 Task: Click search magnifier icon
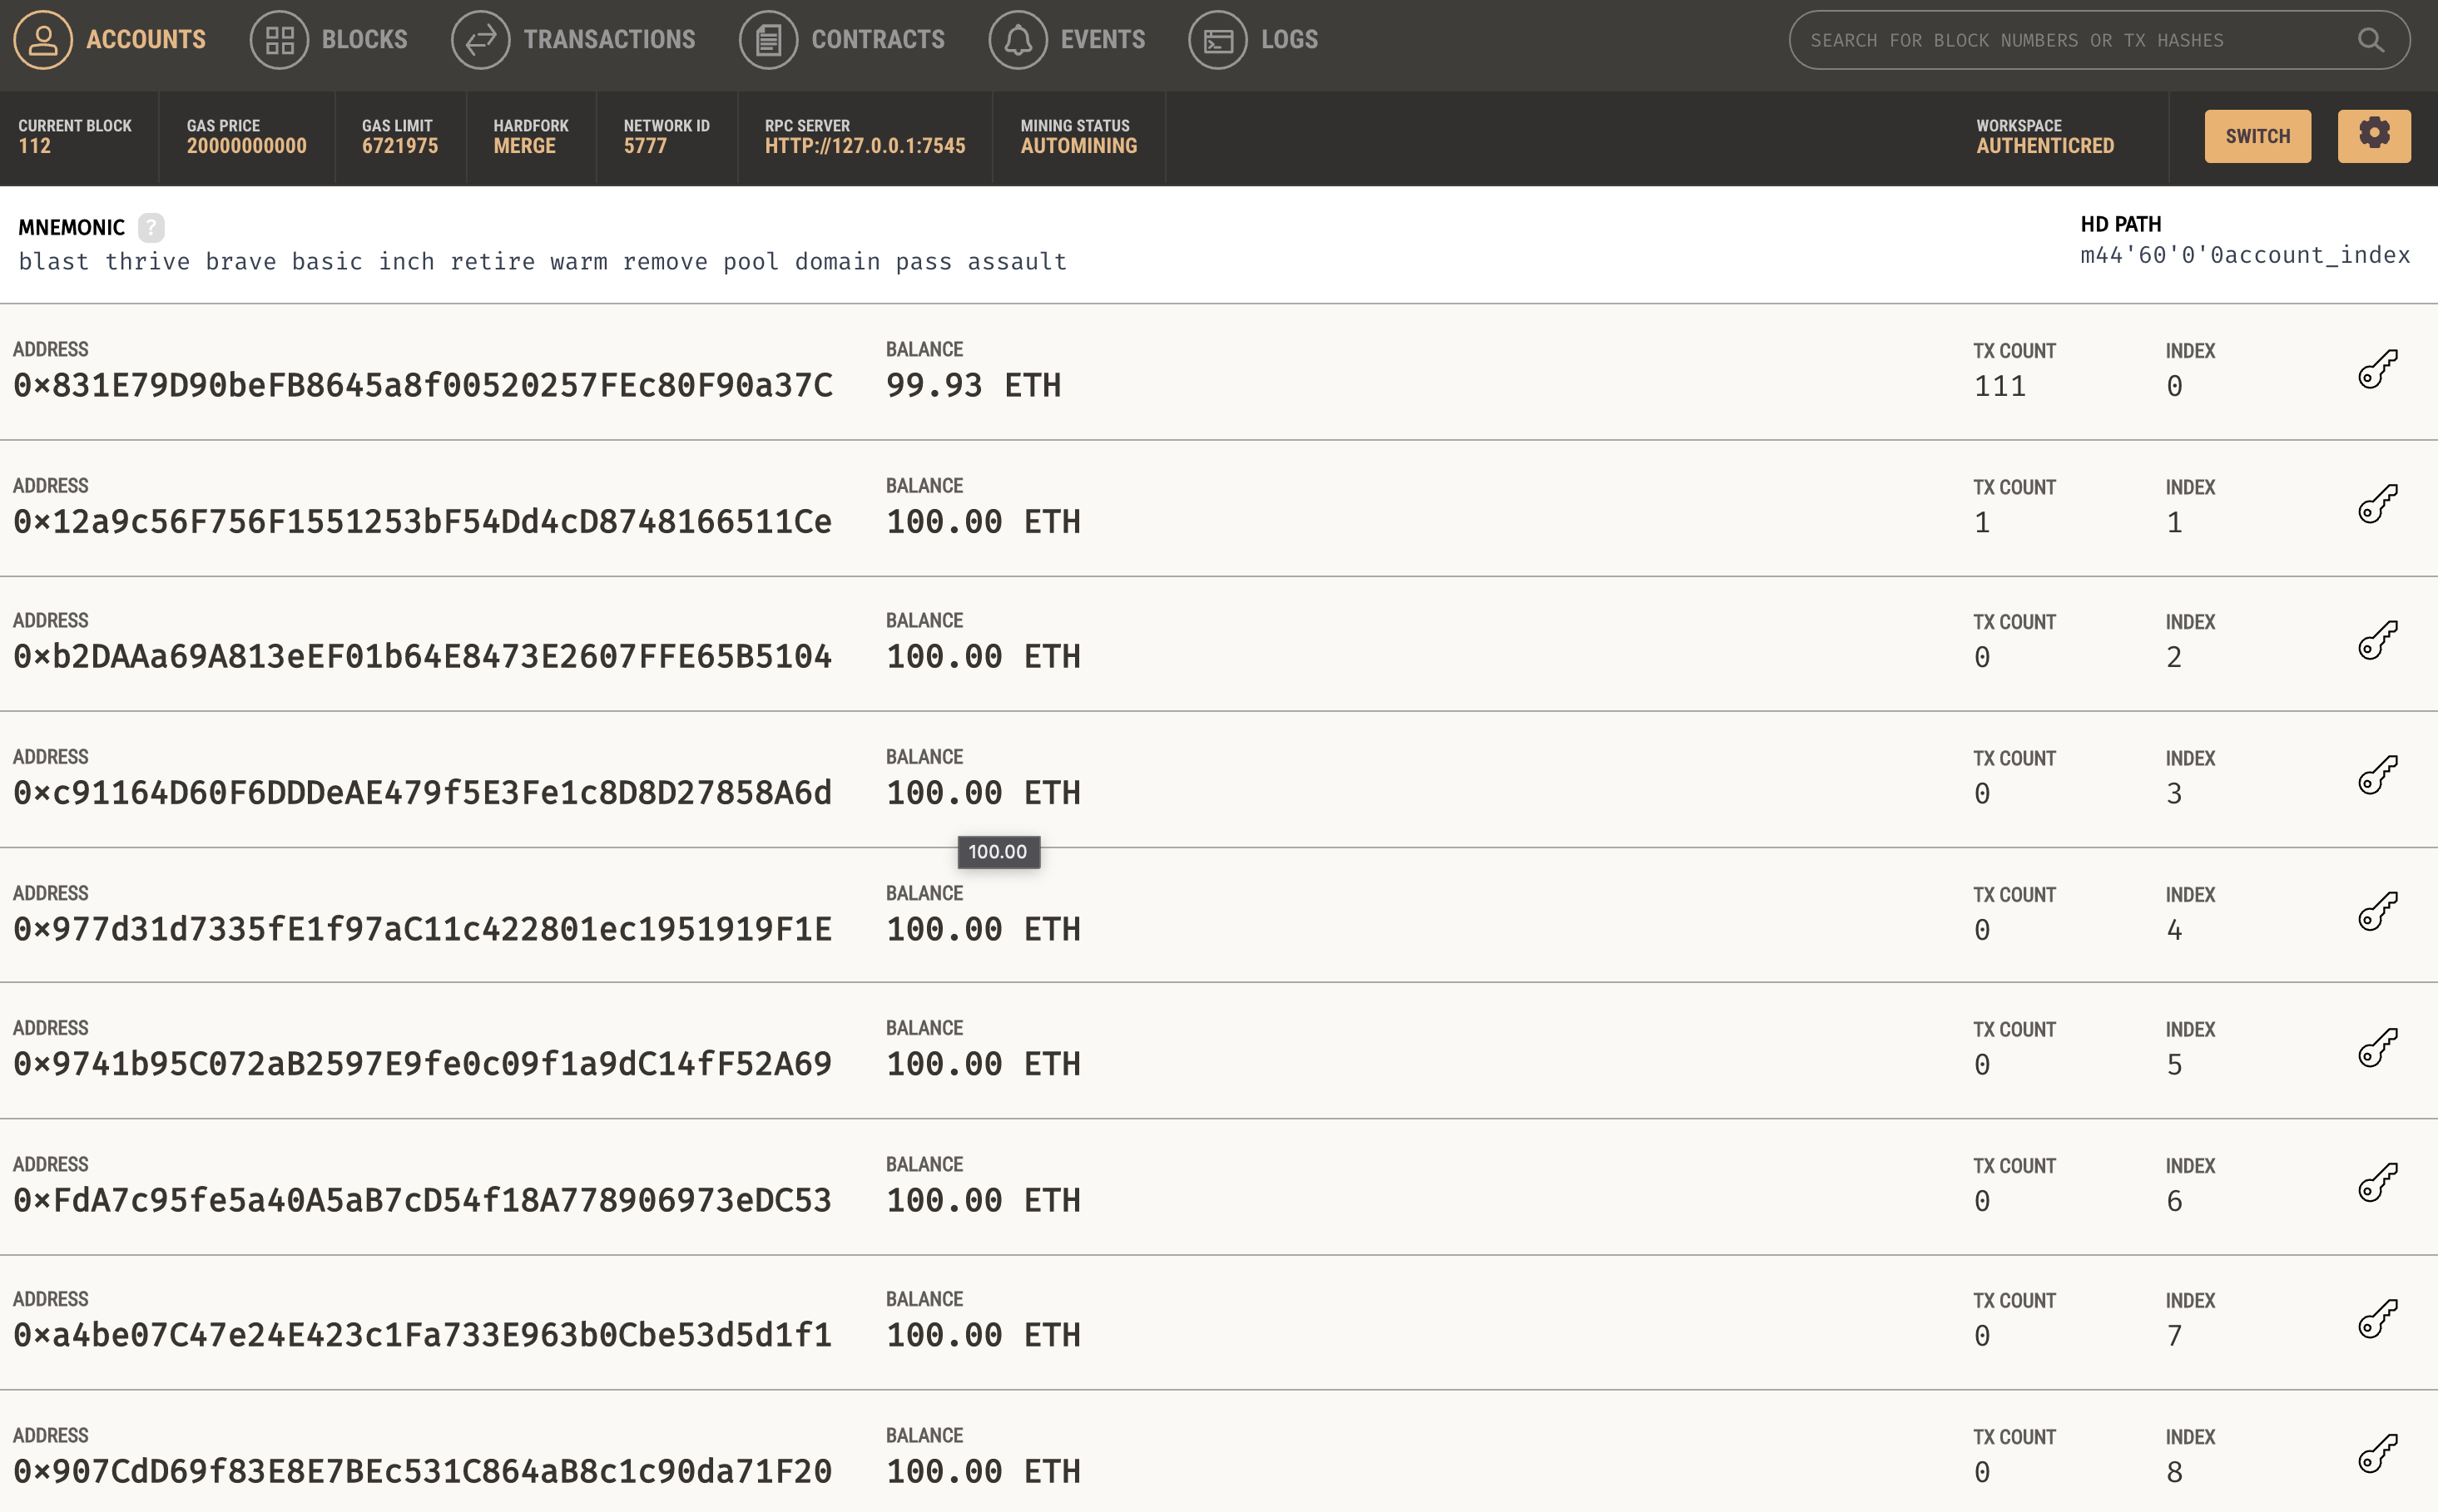click(x=2370, y=40)
